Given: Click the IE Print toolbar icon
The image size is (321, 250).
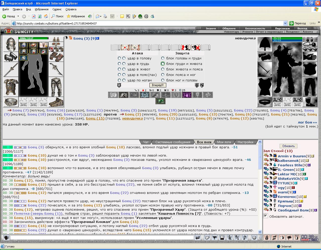Looking at the screenshot, I should (105, 16).
